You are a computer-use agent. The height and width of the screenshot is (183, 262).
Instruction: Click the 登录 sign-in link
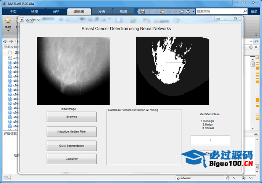(x=254, y=11)
